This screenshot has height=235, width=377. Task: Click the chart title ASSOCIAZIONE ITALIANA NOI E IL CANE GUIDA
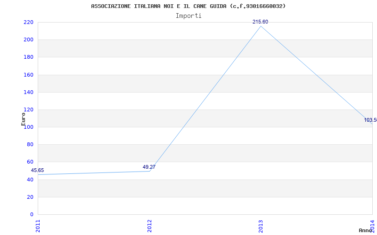[188, 6]
